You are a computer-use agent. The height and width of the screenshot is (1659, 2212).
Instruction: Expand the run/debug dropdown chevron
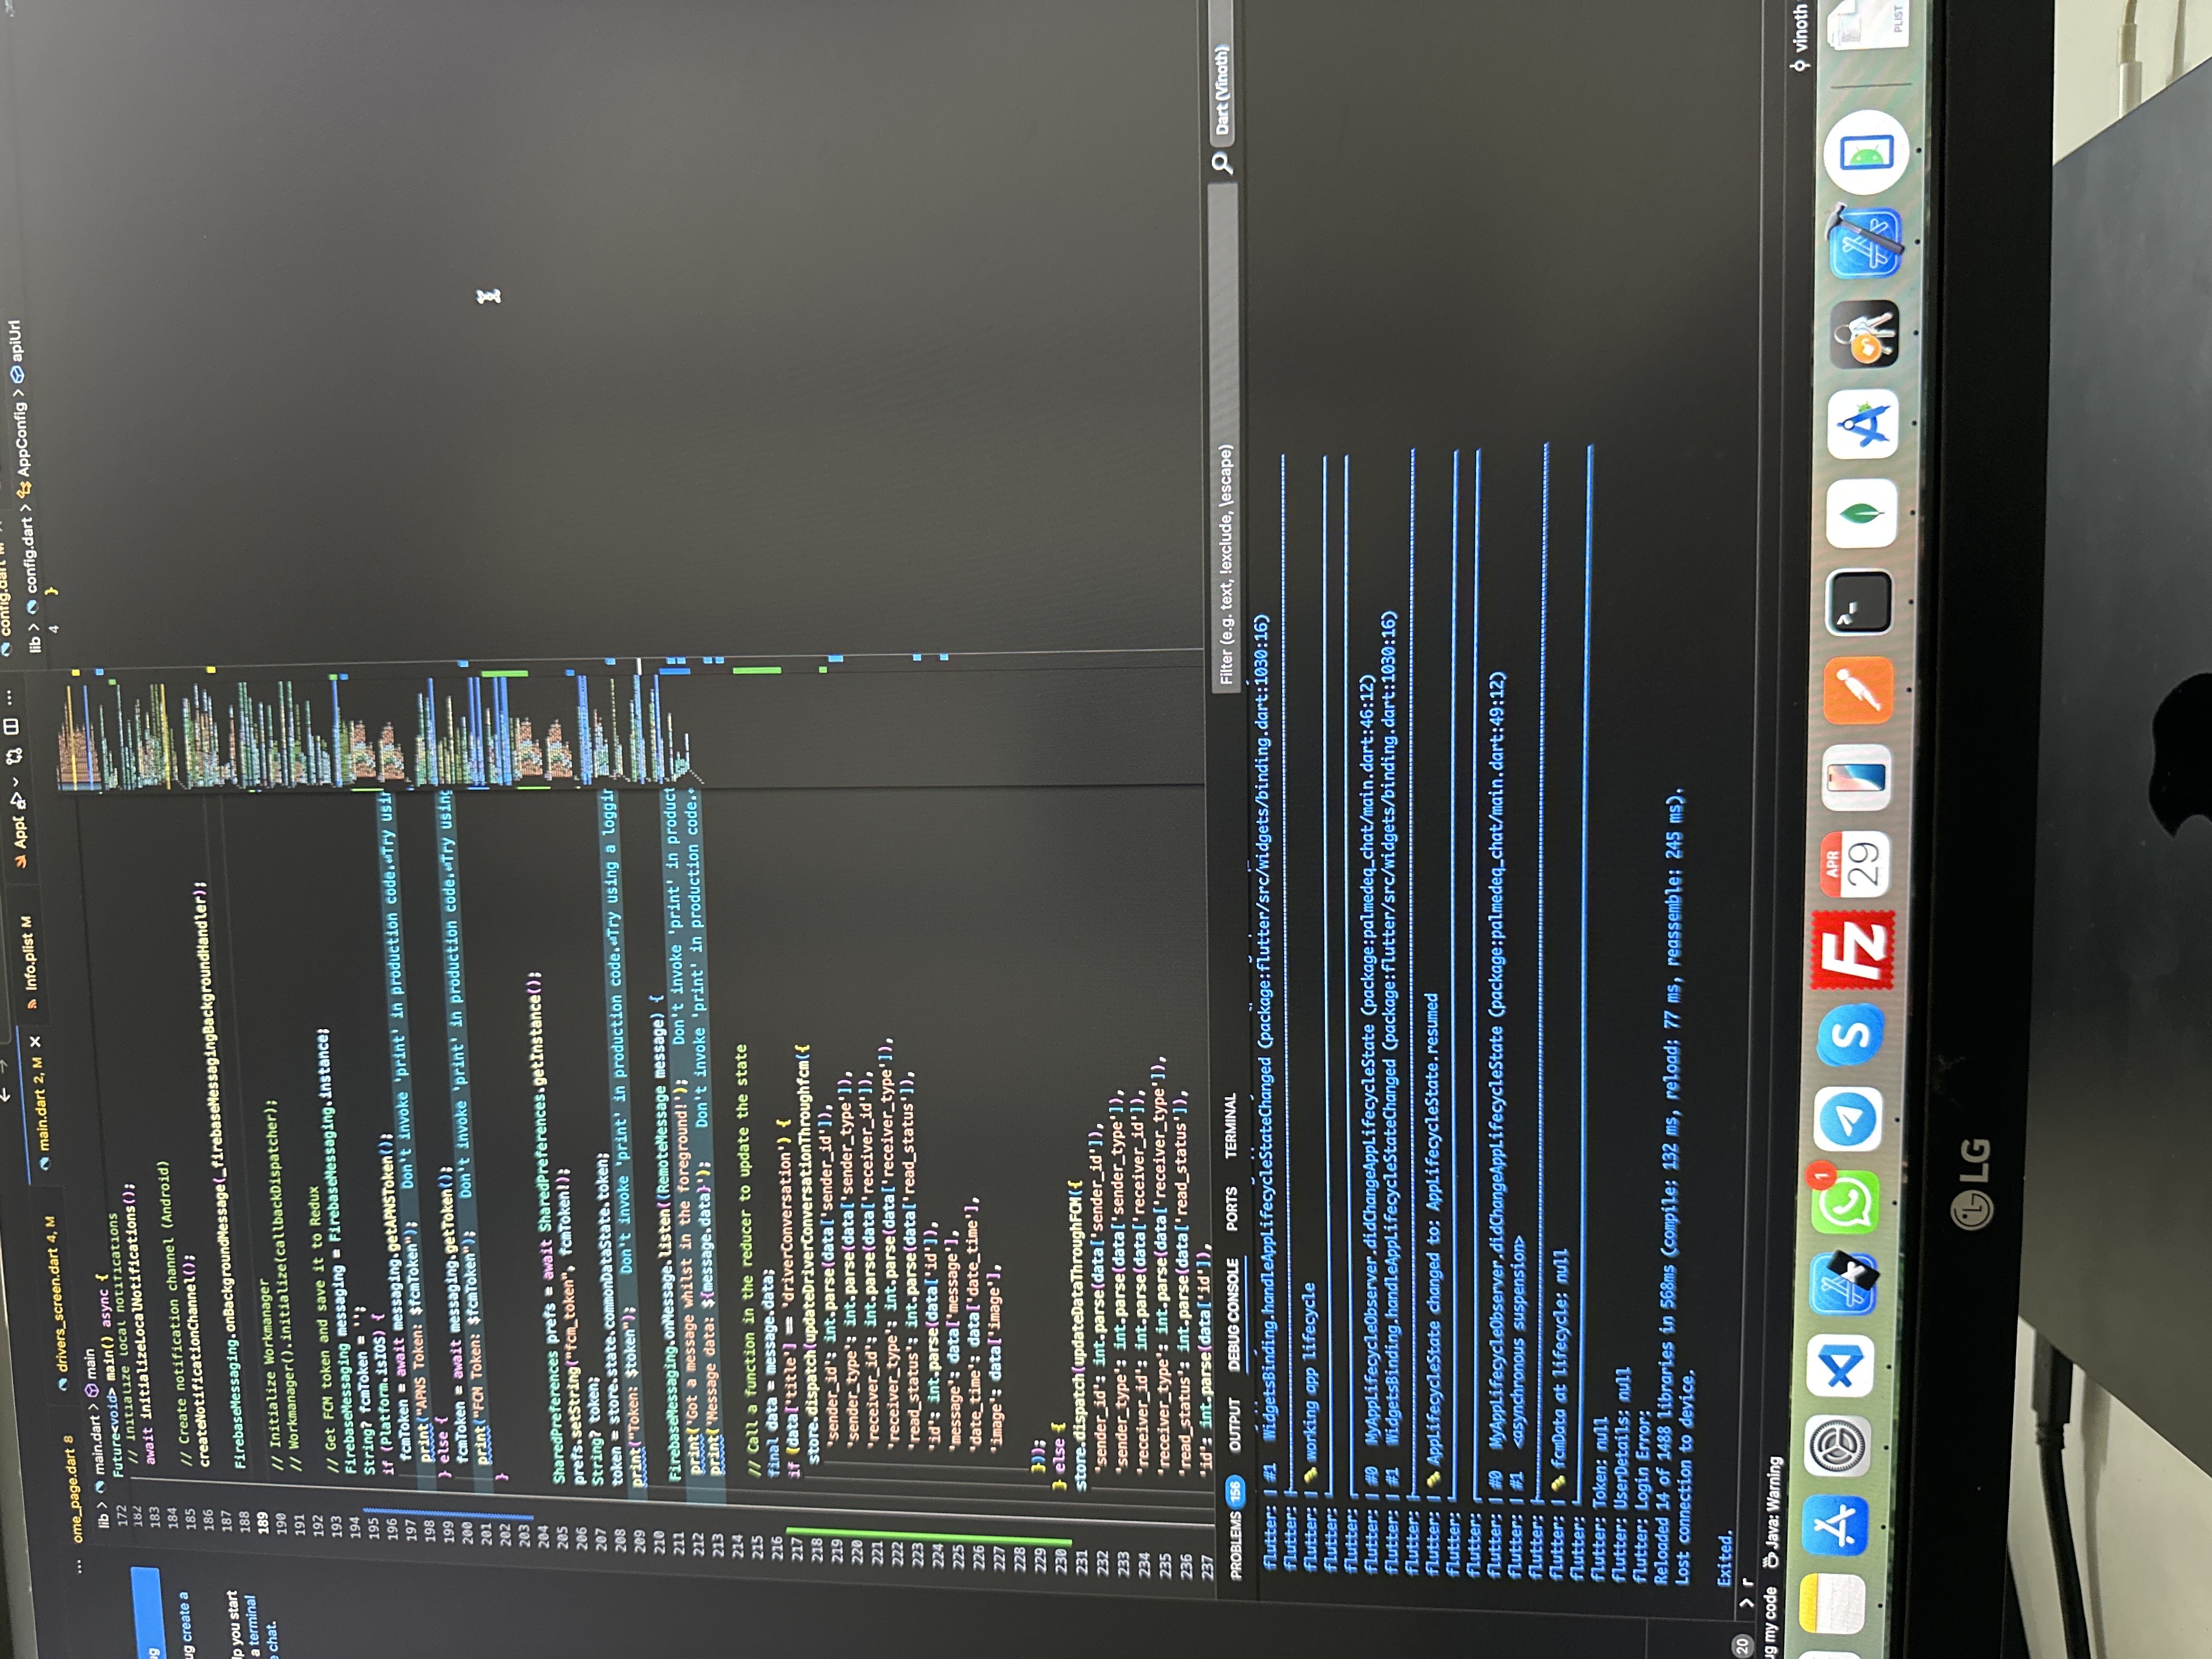(x=16, y=783)
